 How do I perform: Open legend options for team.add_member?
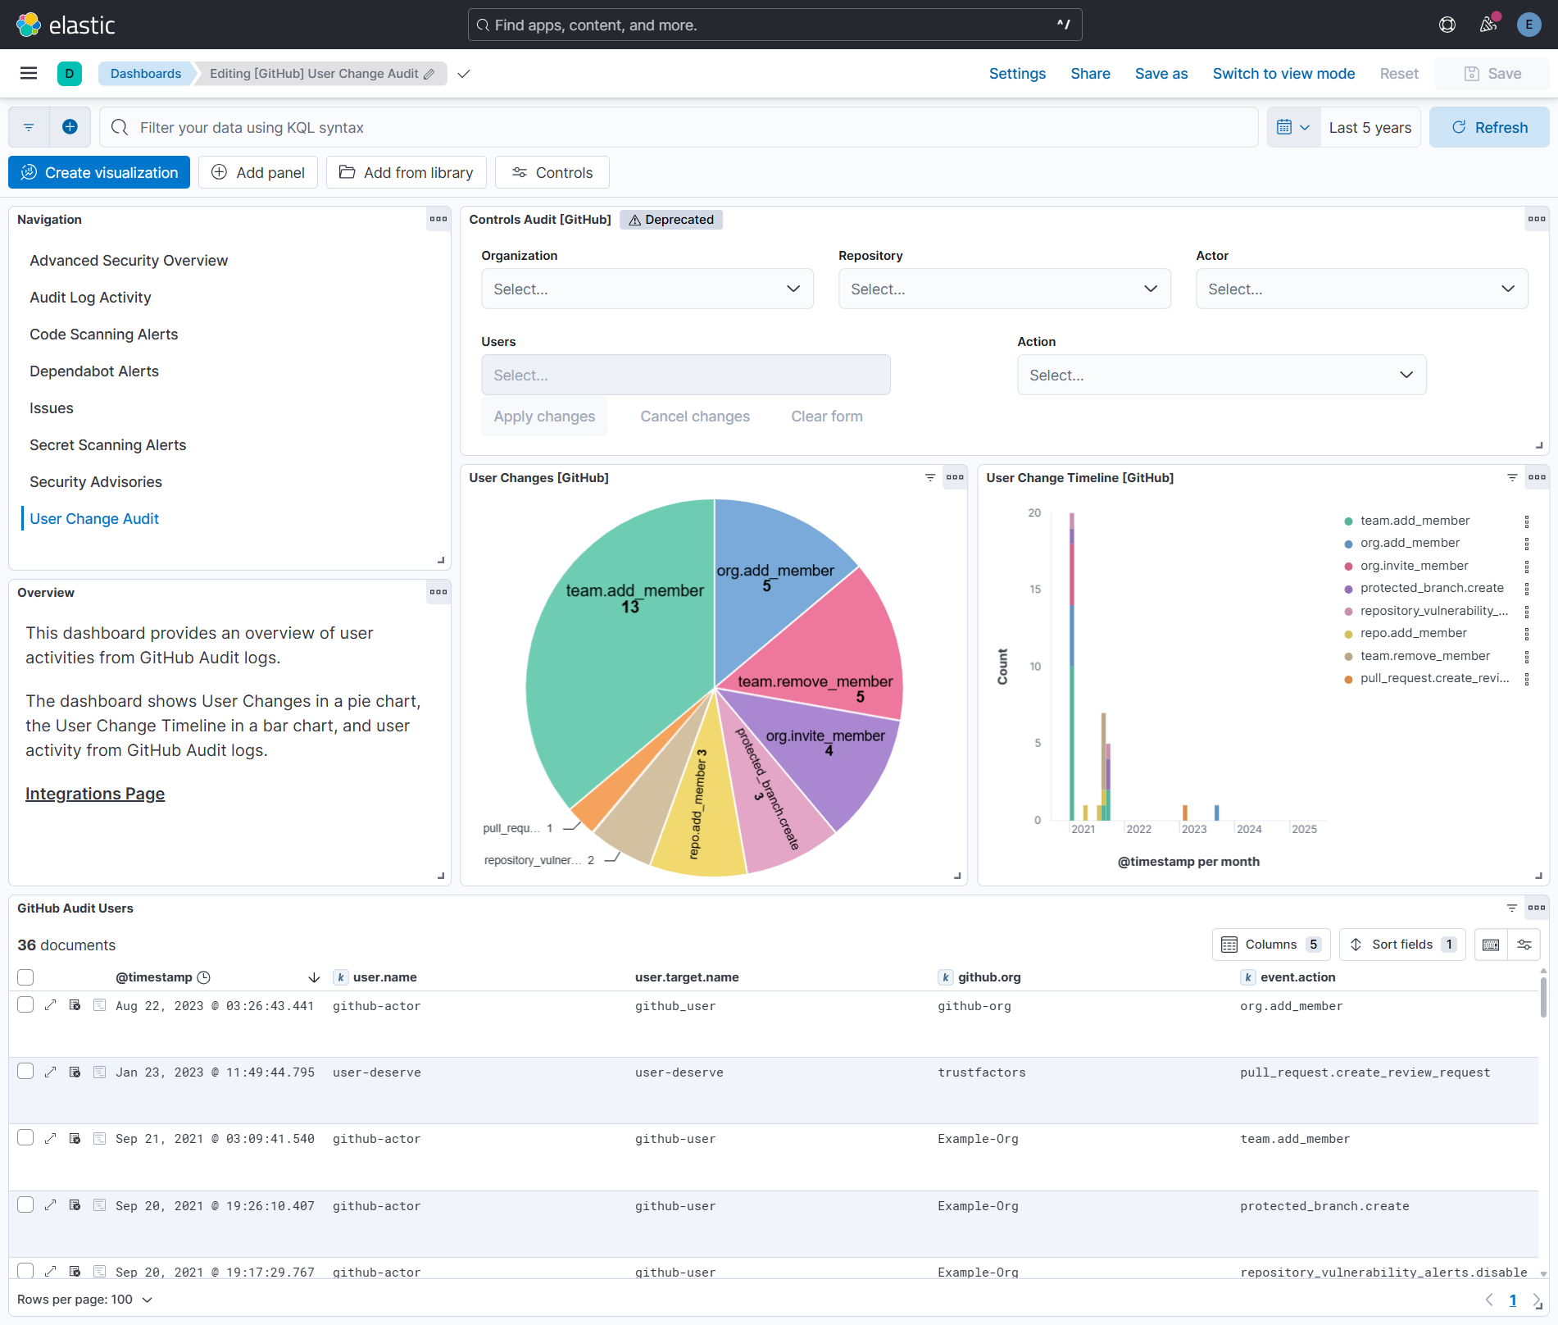click(1527, 521)
